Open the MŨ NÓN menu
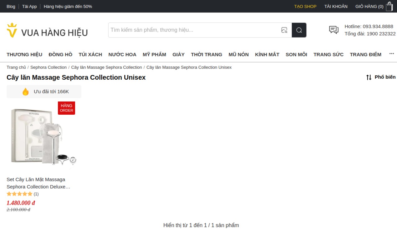This screenshot has height=238, width=397. point(239,55)
